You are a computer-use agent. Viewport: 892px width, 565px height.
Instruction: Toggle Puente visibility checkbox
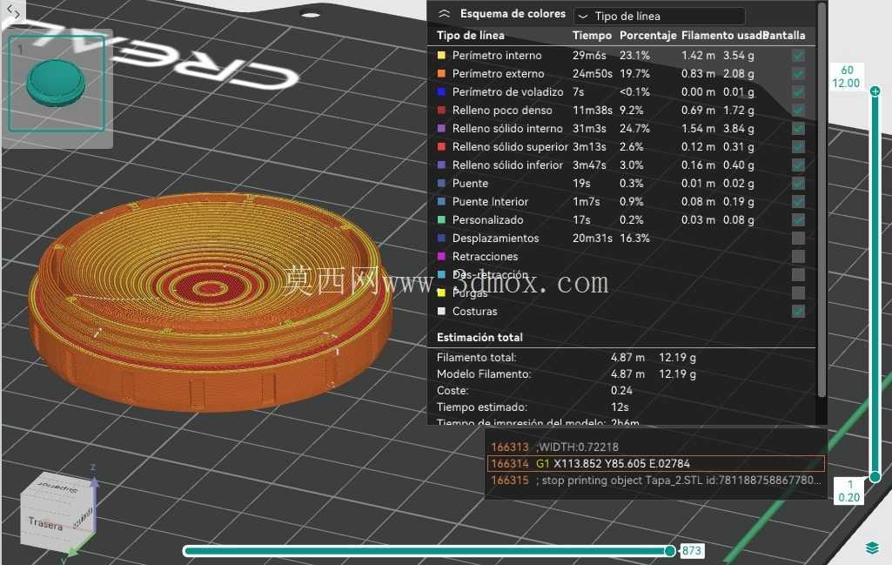coord(798,183)
